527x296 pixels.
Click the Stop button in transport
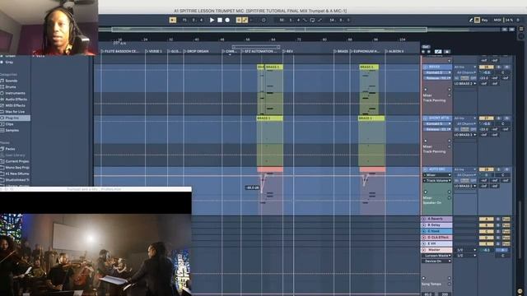[220, 20]
